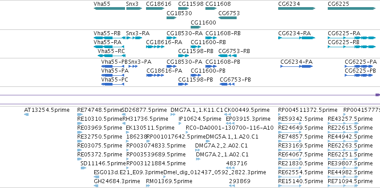
Task: Click protein CG18530-PA
Action: (171, 66)
